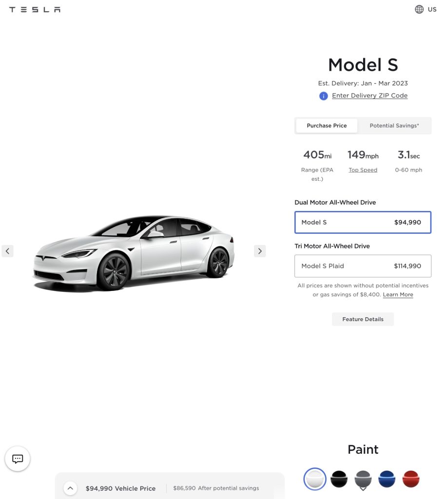Open the Top Speed info link

click(363, 170)
